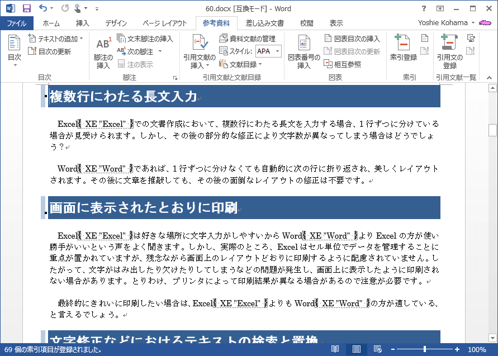Go to 次の脚注
498x356 pixels.
click(135, 51)
